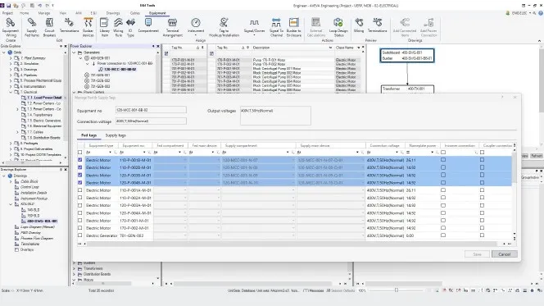
Task: Collapse the 7. Electrical tree node
Action: (x=11, y=92)
